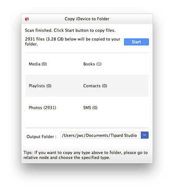Image resolution: width=174 pixels, height=192 pixels.
Task: Click the Output Folder path field
Action: (100, 135)
